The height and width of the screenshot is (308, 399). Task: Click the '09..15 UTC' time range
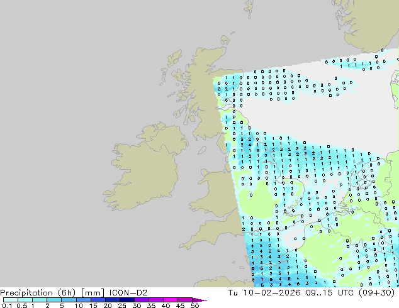330,292
